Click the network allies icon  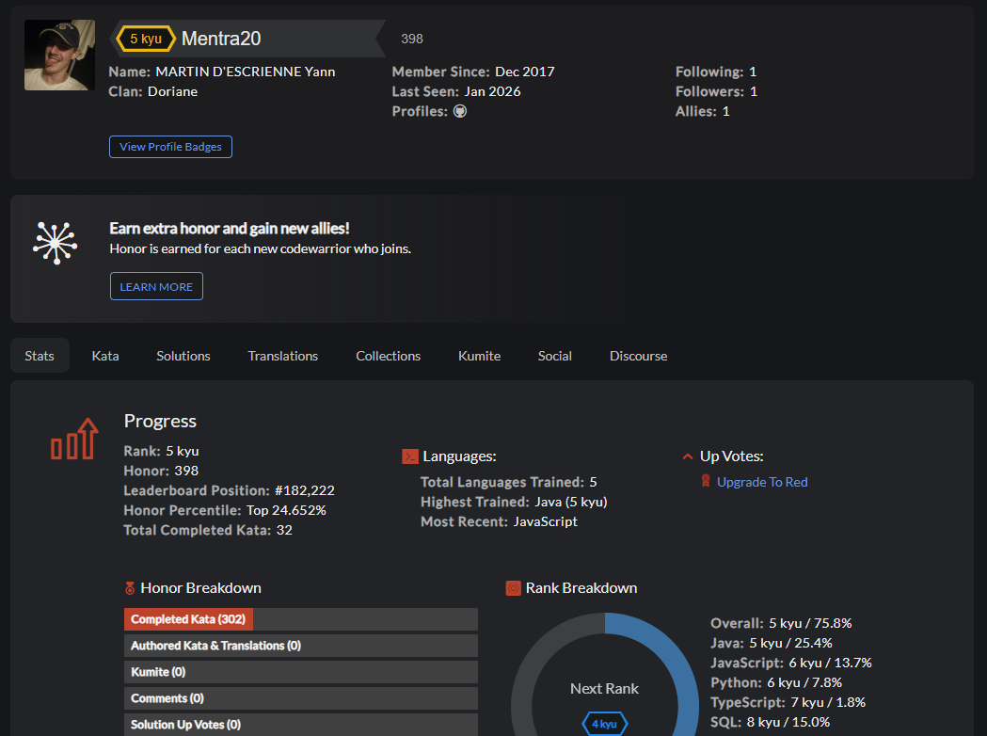pyautogui.click(x=55, y=242)
